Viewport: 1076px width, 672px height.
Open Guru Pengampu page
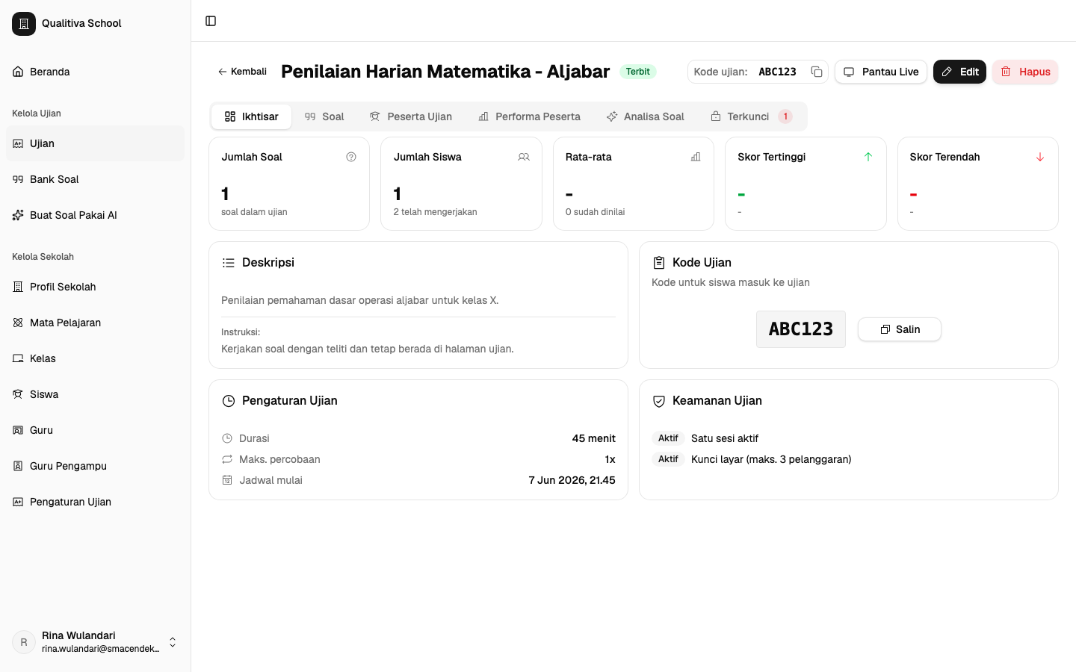click(95, 466)
